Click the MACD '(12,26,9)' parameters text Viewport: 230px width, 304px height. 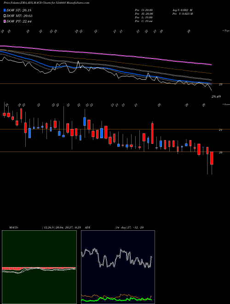[x=63, y=228]
